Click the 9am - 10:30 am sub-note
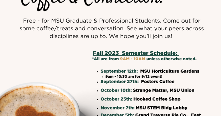 tap(134, 76)
